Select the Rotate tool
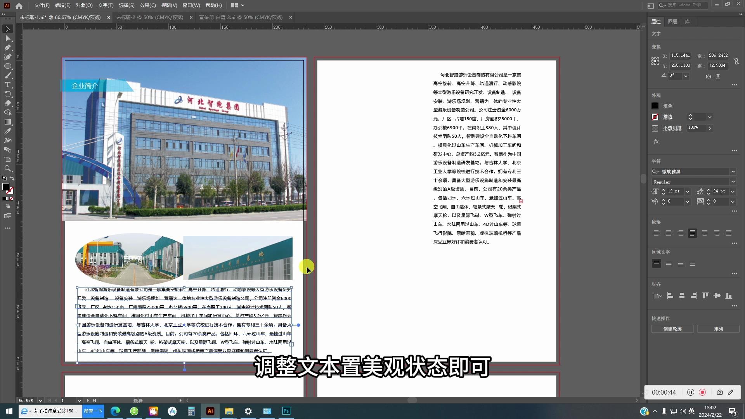Image resolution: width=745 pixels, height=419 pixels. [7, 94]
